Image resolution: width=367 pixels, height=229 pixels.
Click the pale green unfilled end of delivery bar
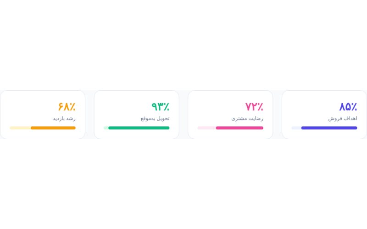[x=106, y=128]
